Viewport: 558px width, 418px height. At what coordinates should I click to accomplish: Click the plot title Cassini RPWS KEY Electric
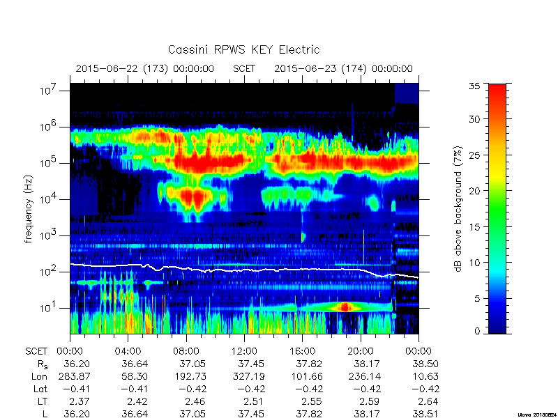243,49
